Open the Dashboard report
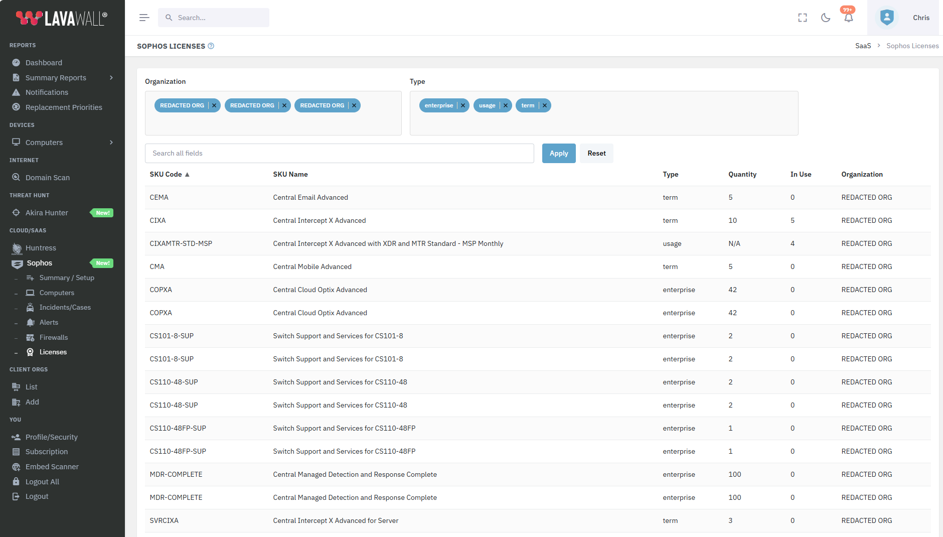This screenshot has height=537, width=943. (x=44, y=62)
